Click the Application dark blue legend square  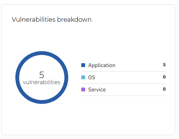click(x=83, y=65)
